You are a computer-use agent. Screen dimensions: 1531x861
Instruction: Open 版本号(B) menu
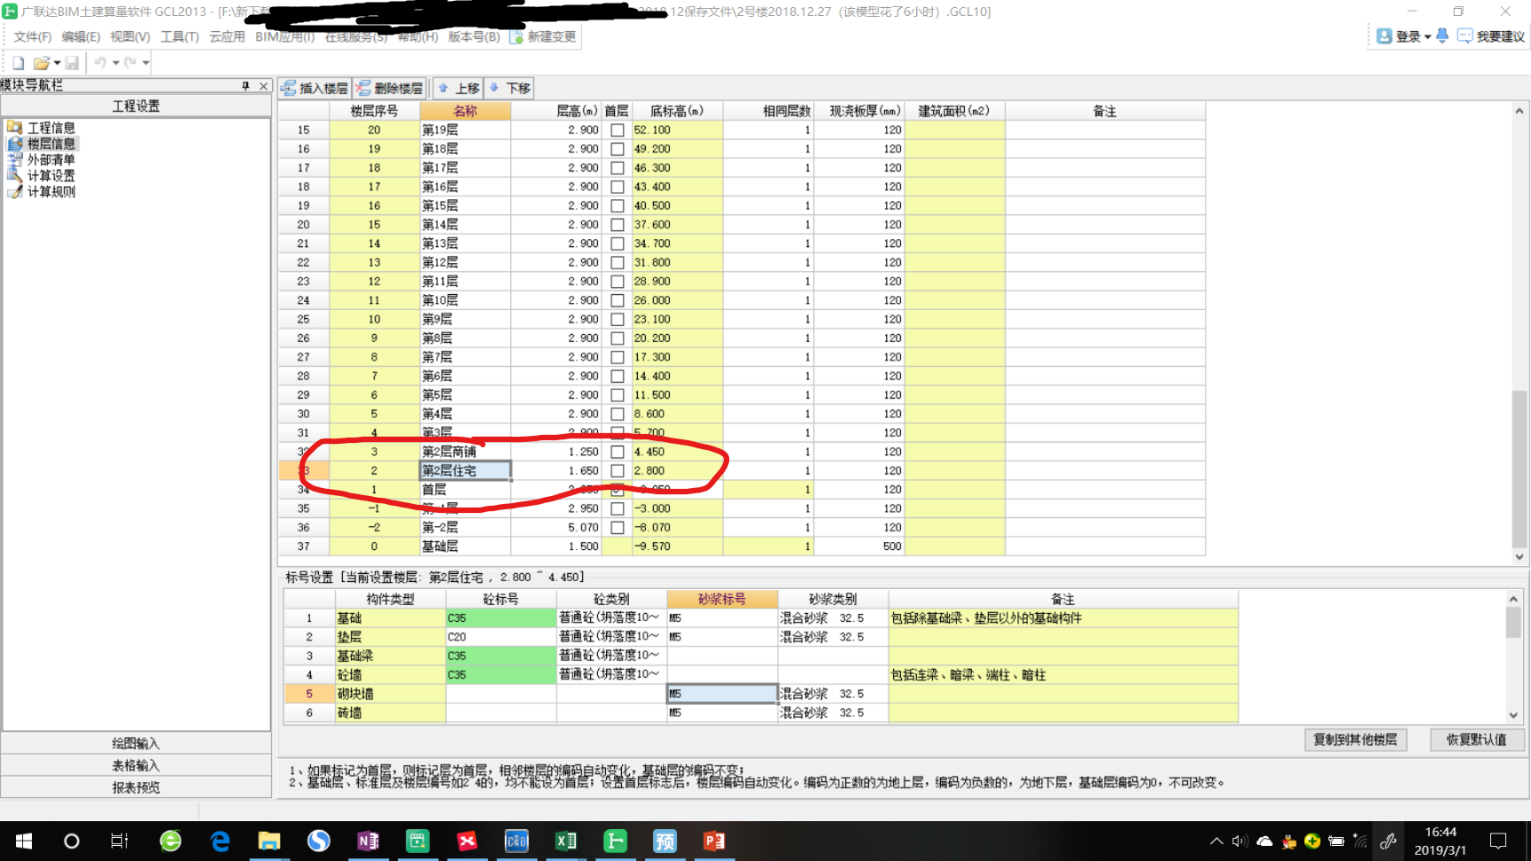(474, 36)
